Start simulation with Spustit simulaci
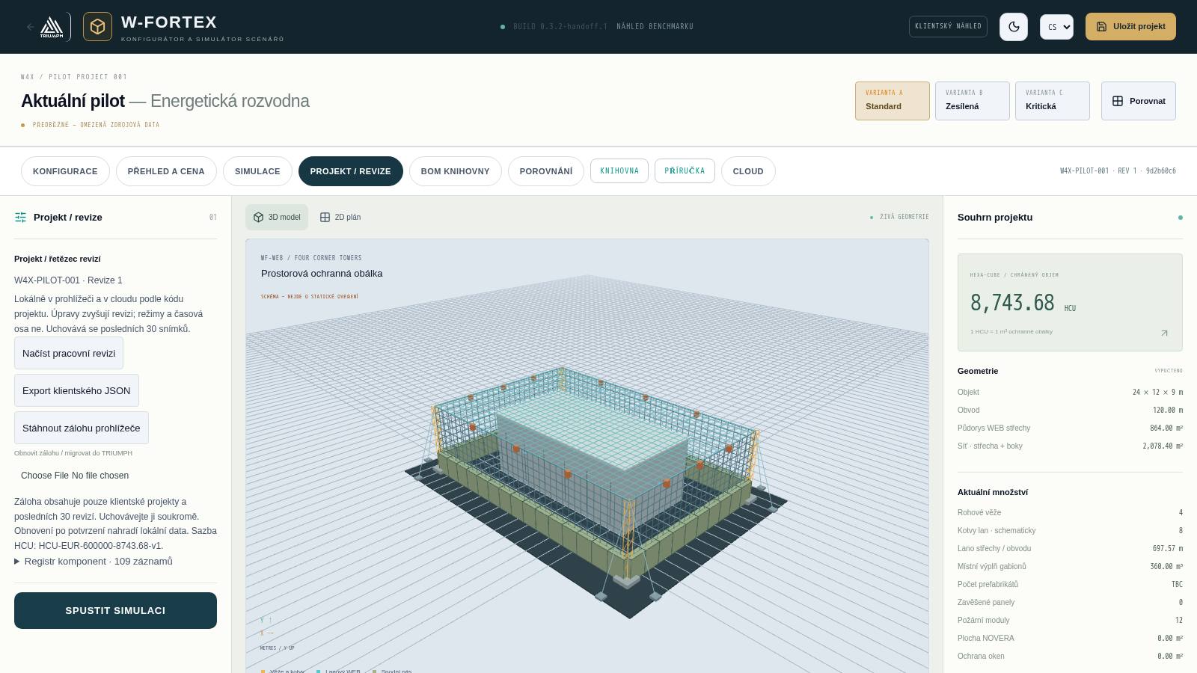1197x673 pixels. point(115,611)
